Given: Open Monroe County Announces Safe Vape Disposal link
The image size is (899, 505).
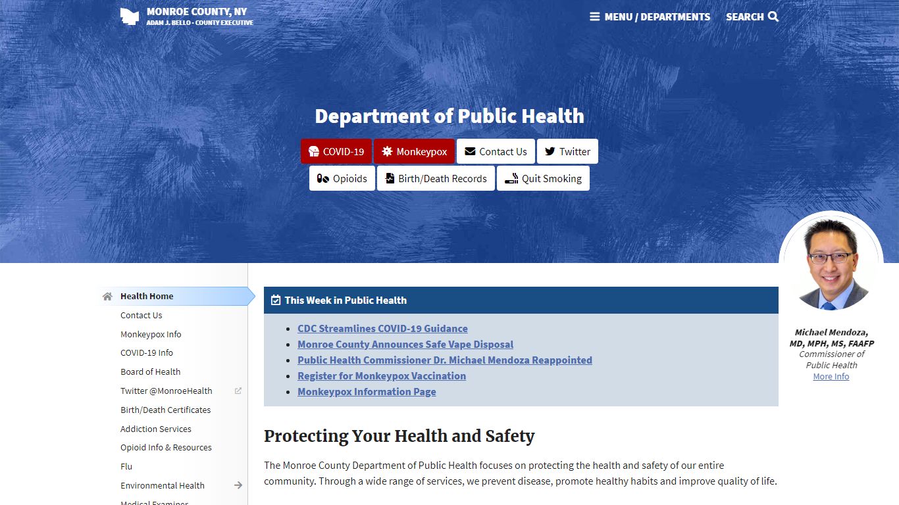Looking at the screenshot, I should point(405,345).
